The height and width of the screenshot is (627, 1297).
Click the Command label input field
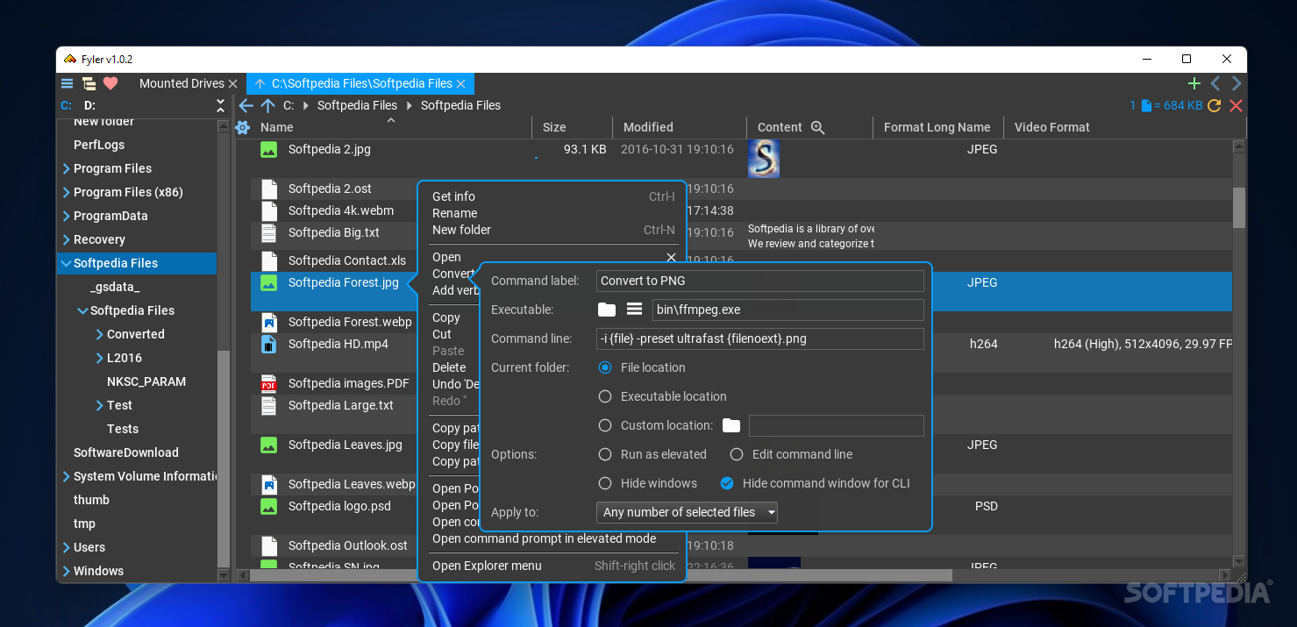coord(759,281)
